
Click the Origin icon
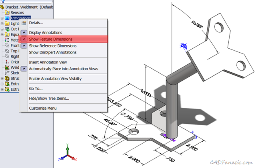pos(7,62)
